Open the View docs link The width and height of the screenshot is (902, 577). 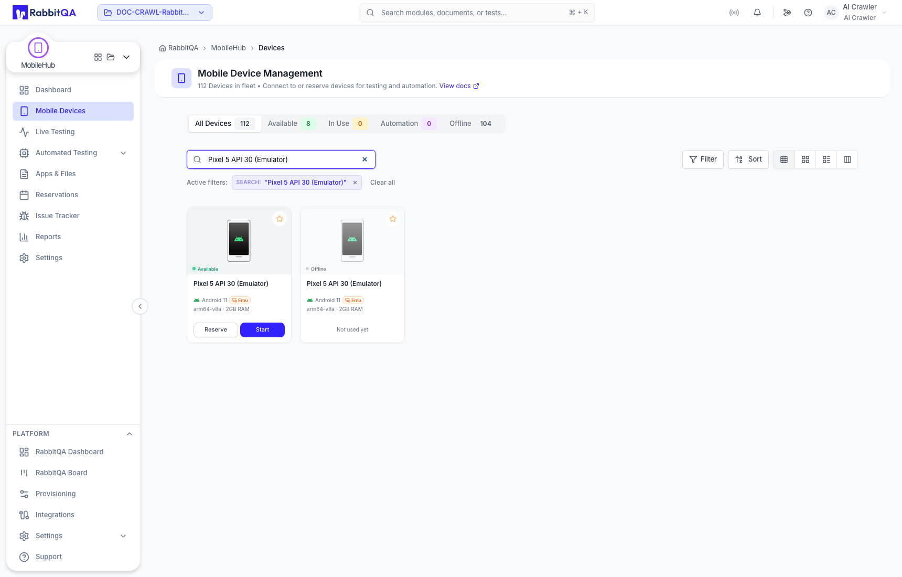tap(459, 86)
